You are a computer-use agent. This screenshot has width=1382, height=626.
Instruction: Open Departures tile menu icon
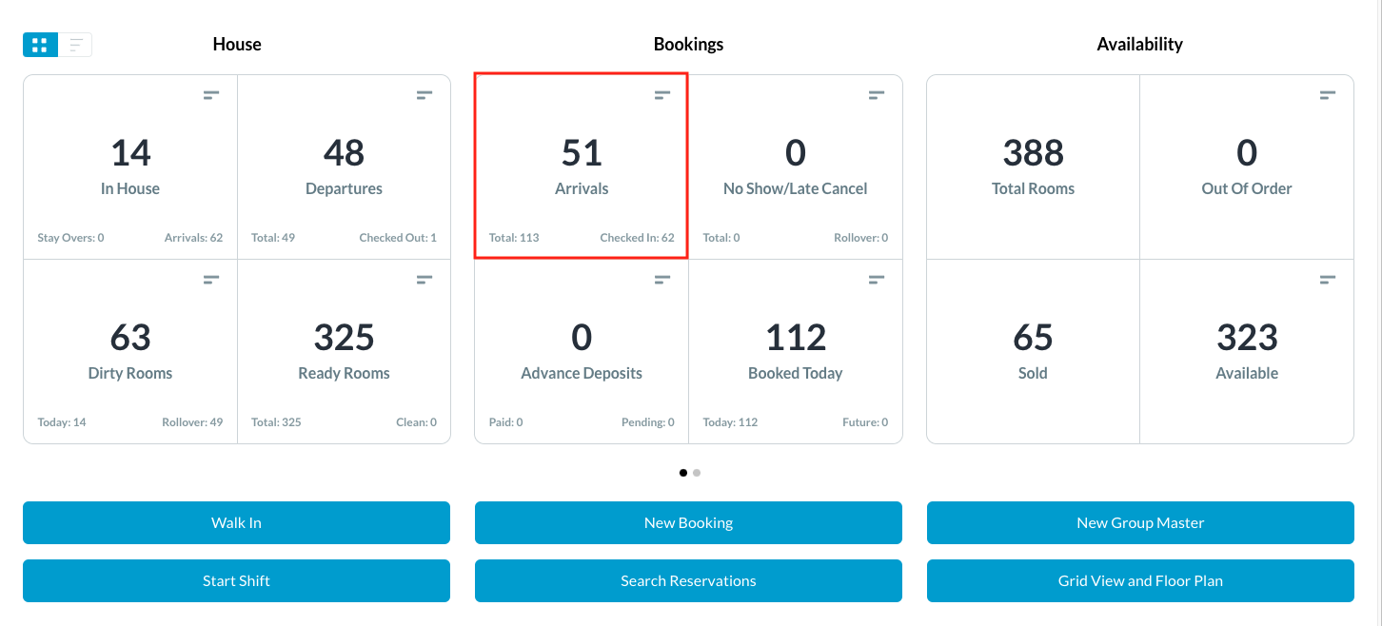click(x=424, y=95)
